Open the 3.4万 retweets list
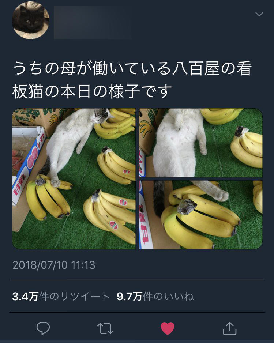Image resolution: width=274 pixels, height=343 pixels. [61, 297]
